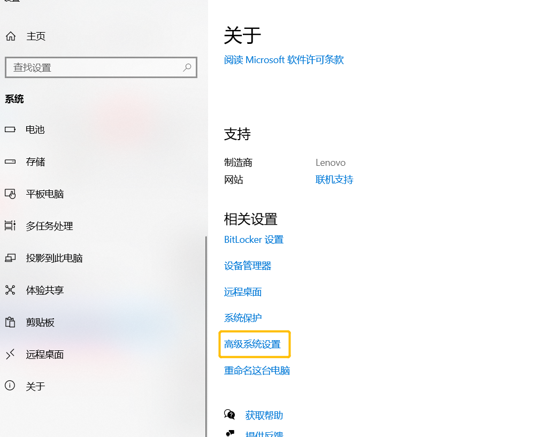Select 关于 at the sidebar bottom
The height and width of the screenshot is (437, 544).
point(35,386)
